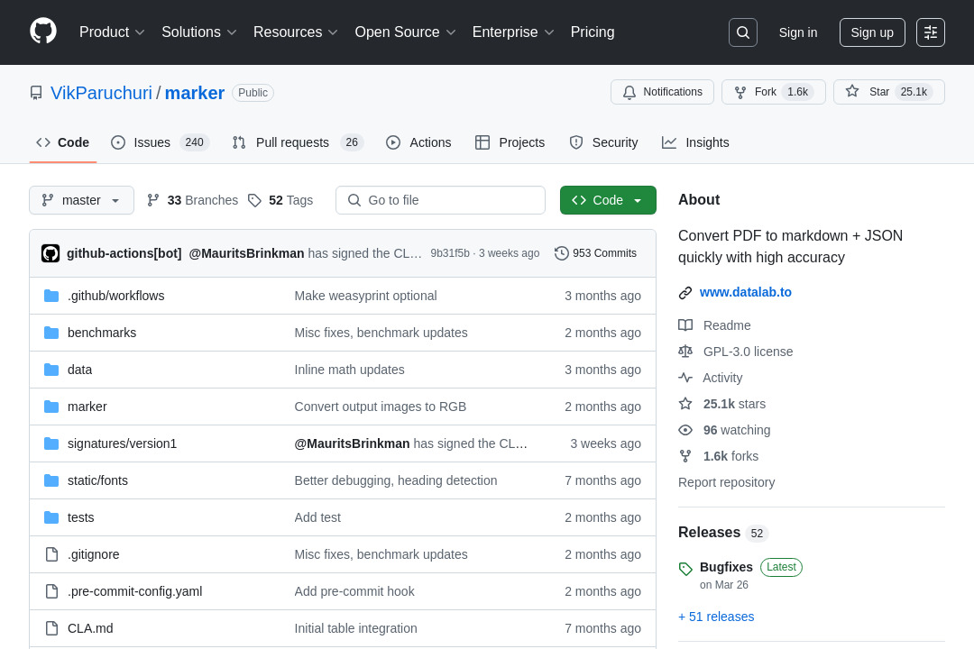Click the pulse icon next to Activity
The width and height of the screenshot is (974, 649).
click(685, 378)
